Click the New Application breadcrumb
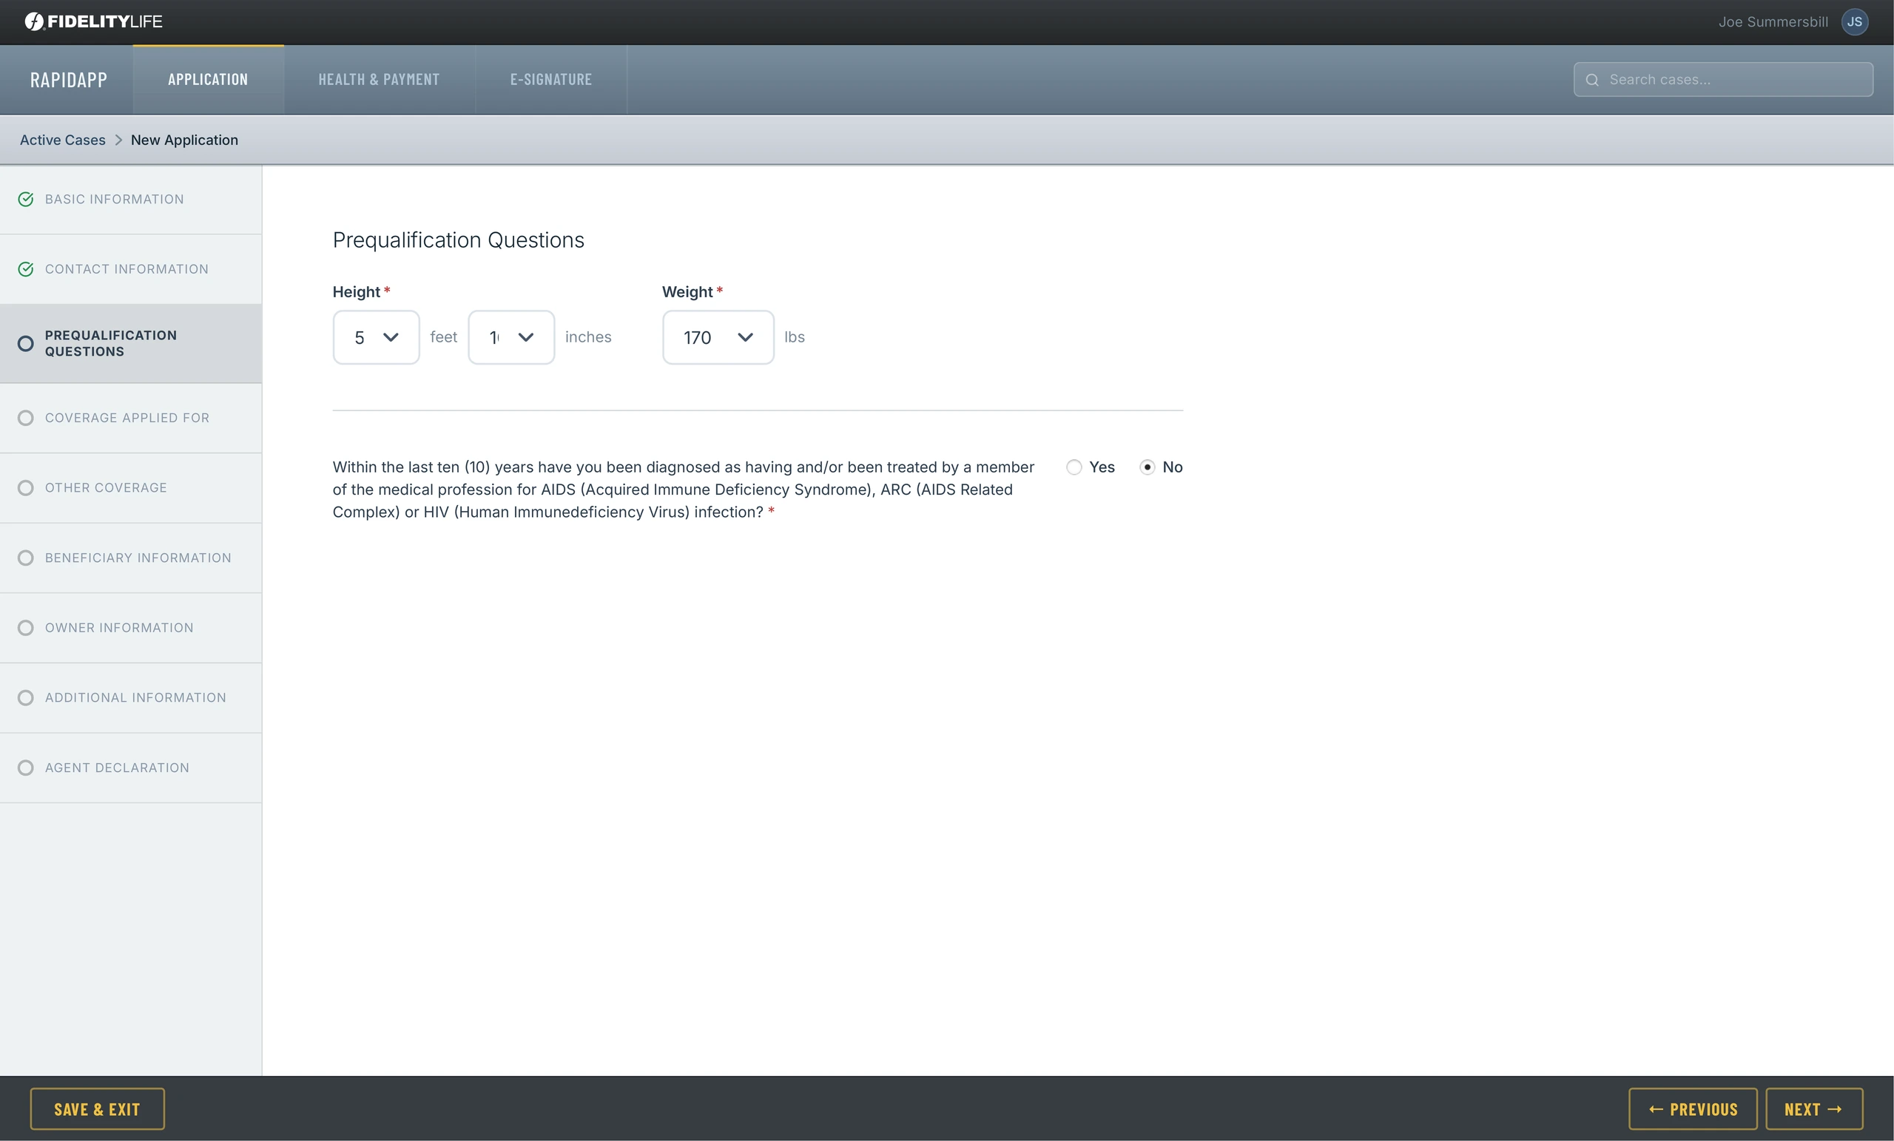1894x1141 pixels. pyautogui.click(x=184, y=140)
